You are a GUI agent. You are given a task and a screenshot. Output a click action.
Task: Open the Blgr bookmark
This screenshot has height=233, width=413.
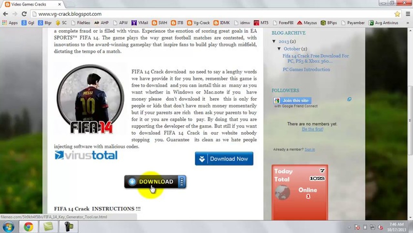[45, 23]
